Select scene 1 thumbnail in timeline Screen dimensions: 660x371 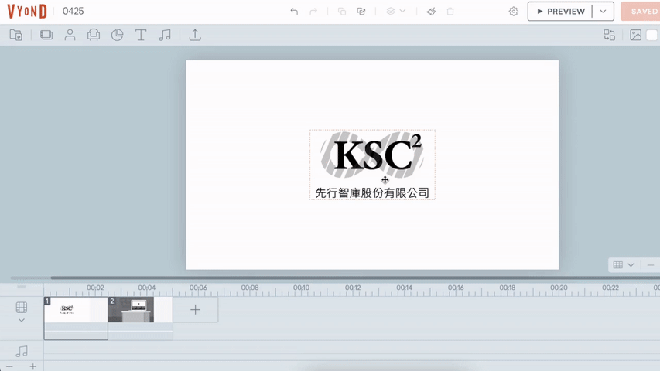(76, 310)
